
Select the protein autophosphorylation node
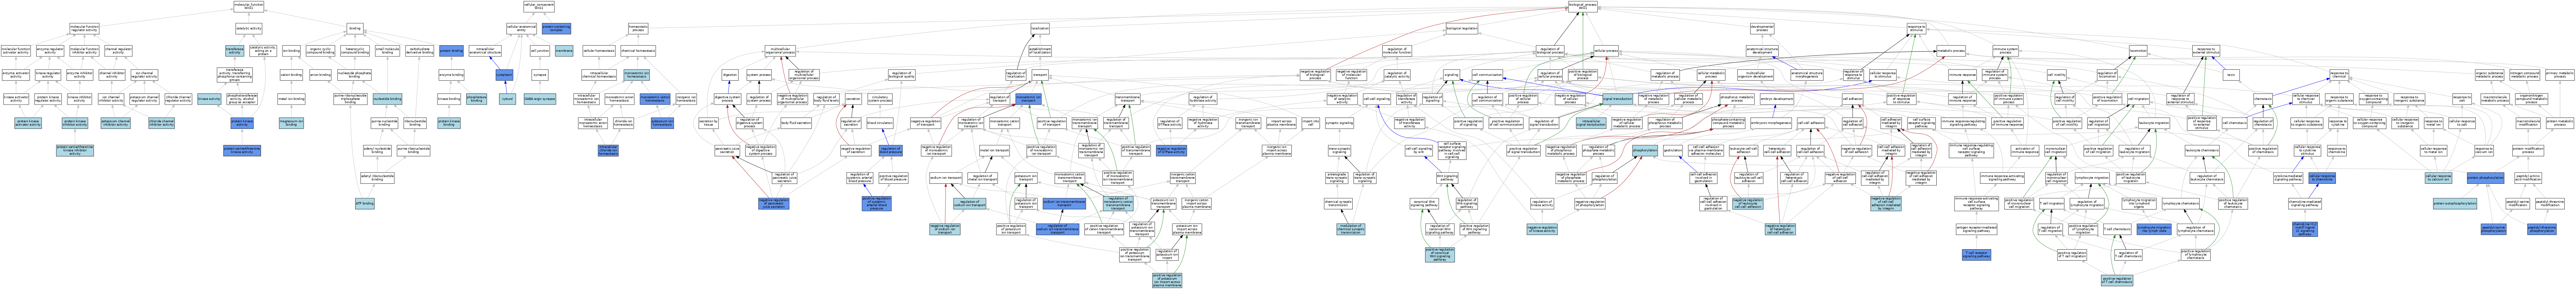2455,203
